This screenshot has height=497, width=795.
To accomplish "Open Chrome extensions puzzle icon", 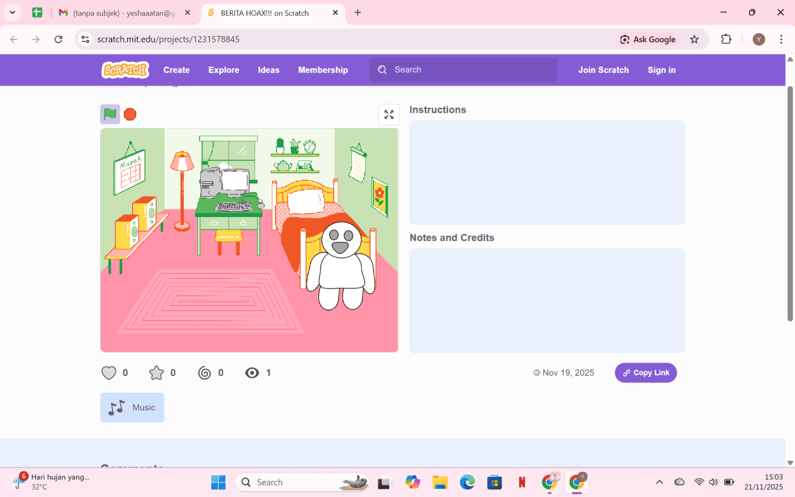I will coord(726,40).
